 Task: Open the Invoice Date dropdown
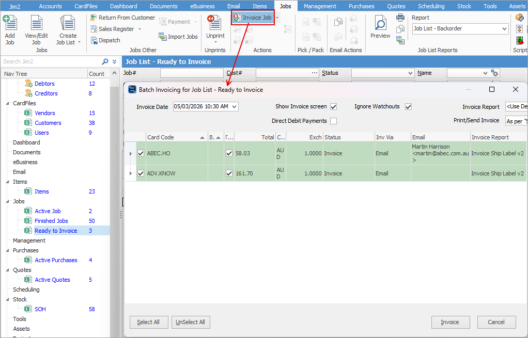click(x=235, y=107)
